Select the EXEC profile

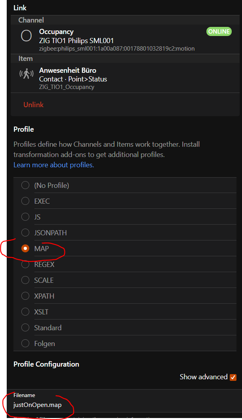(25, 201)
